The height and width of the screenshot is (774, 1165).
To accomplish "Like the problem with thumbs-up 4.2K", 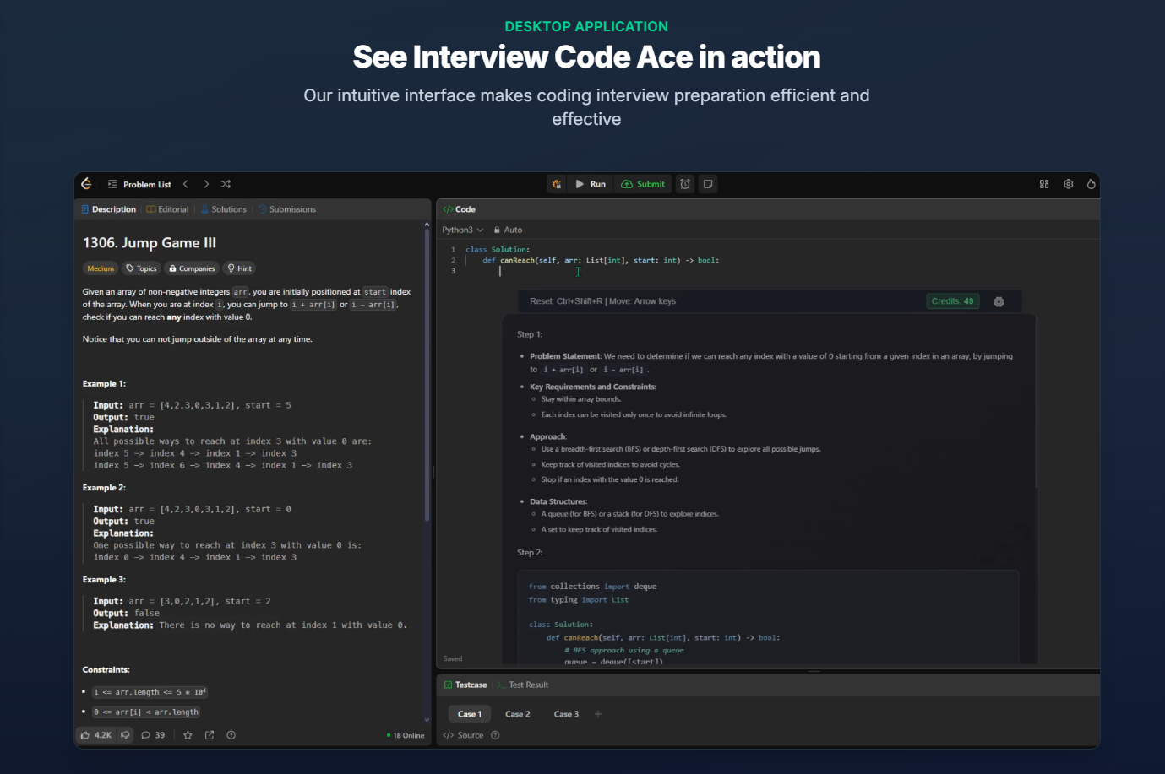I will [95, 735].
